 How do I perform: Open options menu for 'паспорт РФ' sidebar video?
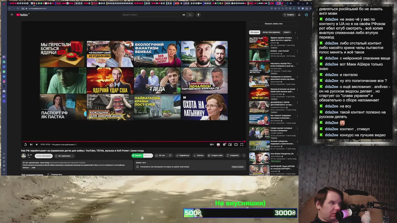(x=297, y=64)
